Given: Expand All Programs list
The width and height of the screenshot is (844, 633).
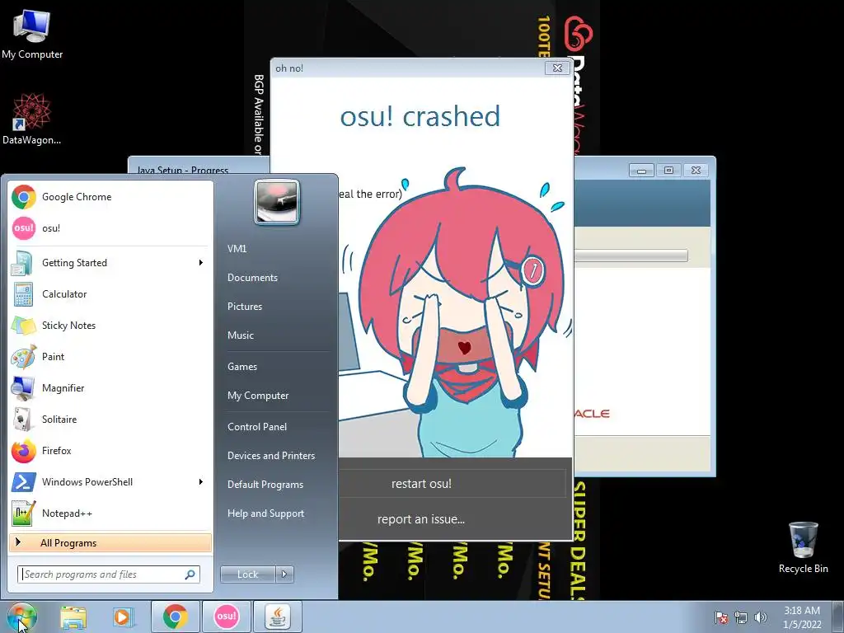Looking at the screenshot, I should pos(110,542).
